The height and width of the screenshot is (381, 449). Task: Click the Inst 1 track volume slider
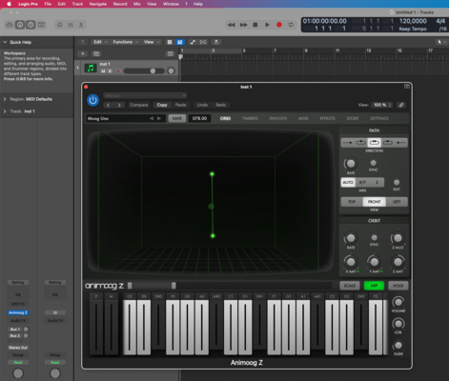coord(144,70)
